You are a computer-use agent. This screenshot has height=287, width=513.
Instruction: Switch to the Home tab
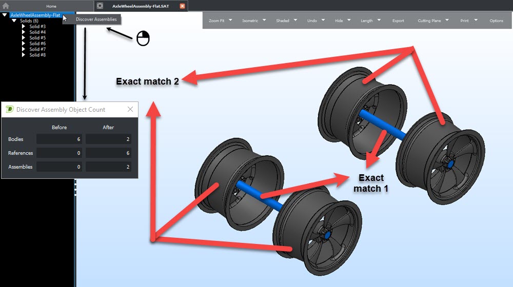click(51, 6)
